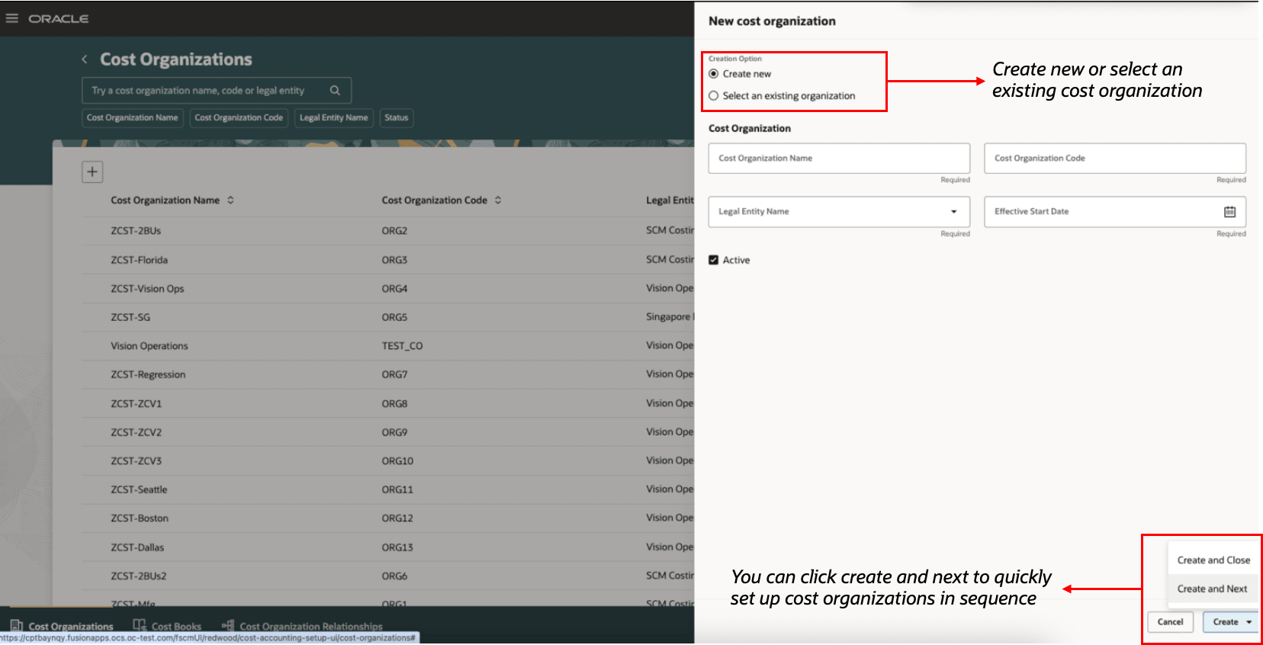Select the Create new radio option
Viewport: 1263px width, 645px height.
[x=714, y=74]
